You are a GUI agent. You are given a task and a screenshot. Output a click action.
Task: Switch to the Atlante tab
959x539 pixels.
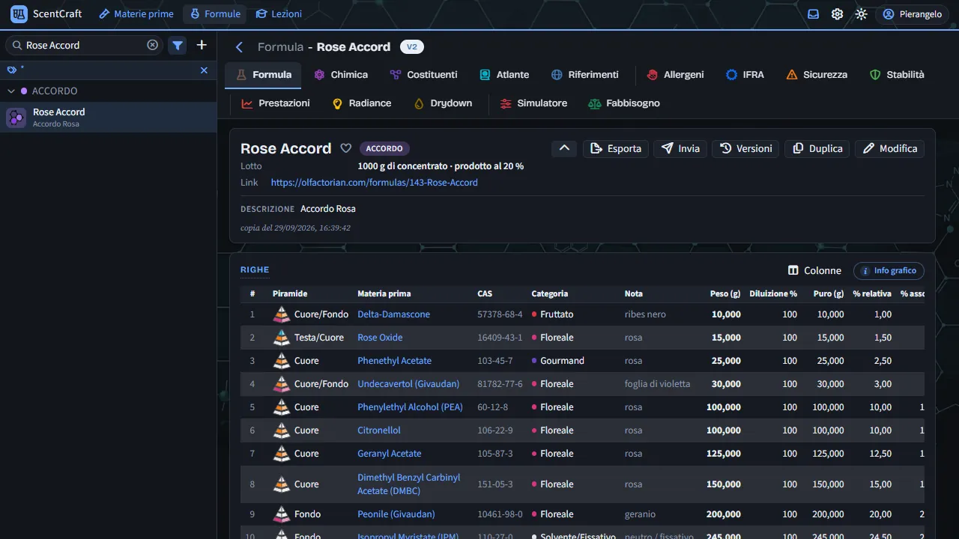(x=504, y=75)
